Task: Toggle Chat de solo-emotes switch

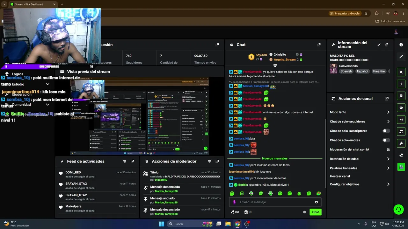Action: [x=386, y=140]
